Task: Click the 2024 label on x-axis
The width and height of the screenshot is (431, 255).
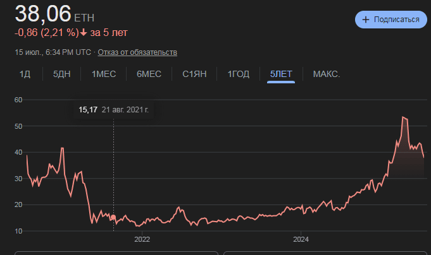Action: [301, 240]
